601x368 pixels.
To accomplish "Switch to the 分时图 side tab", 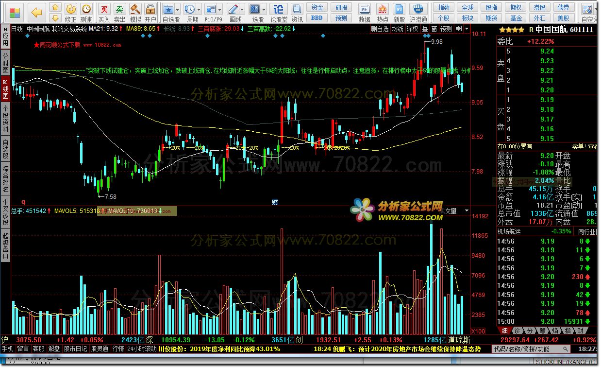I will tap(5, 62).
